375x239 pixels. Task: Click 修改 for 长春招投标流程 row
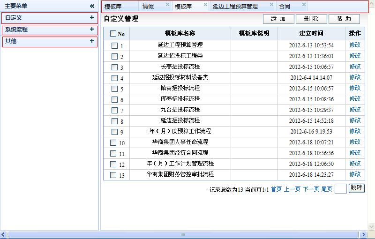point(355,67)
